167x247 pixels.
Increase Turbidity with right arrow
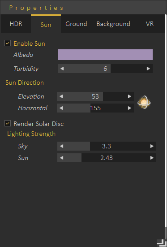tap(148, 69)
